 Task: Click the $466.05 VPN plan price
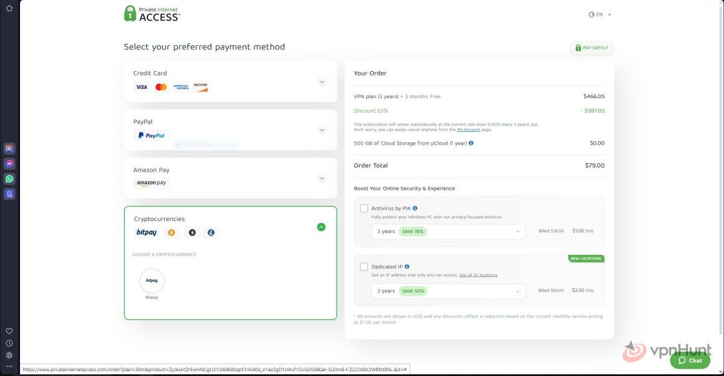[594, 96]
